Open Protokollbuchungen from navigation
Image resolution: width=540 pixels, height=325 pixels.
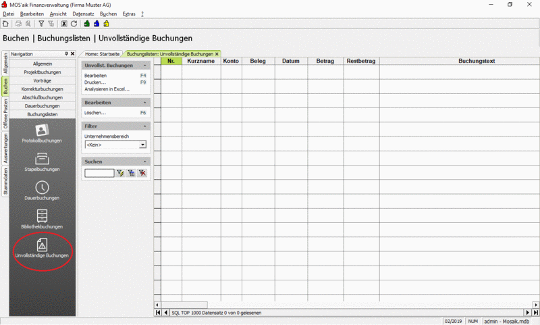point(42,134)
